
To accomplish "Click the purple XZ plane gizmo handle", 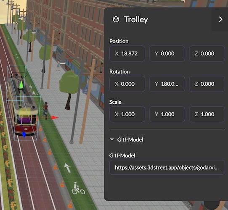I will pyautogui.click(x=25, y=120).
